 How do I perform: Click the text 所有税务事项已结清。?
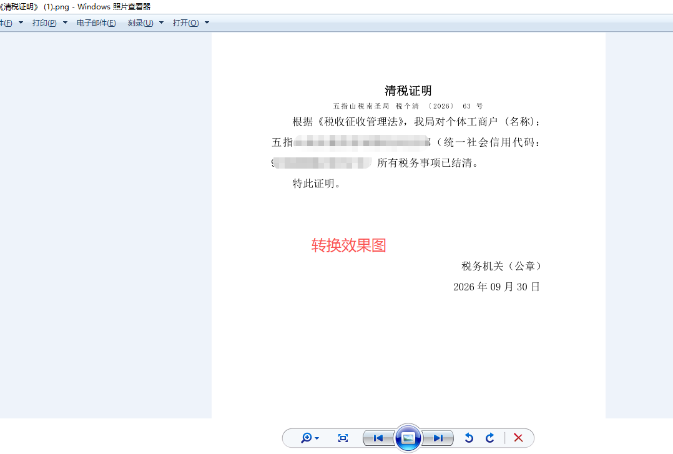click(428, 163)
